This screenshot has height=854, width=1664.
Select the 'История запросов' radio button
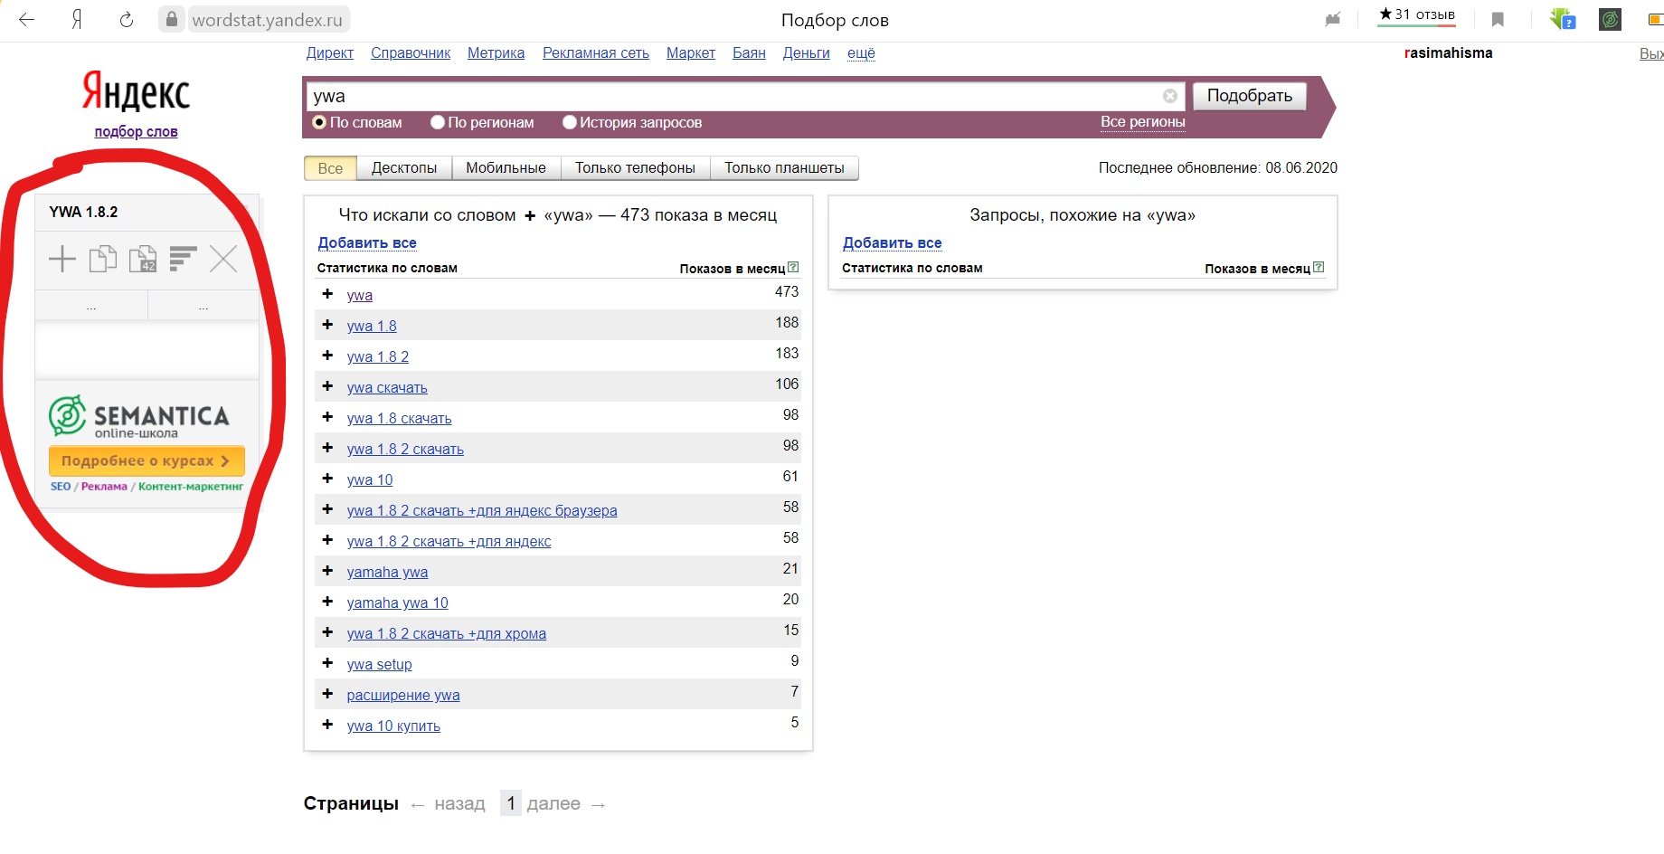point(569,122)
